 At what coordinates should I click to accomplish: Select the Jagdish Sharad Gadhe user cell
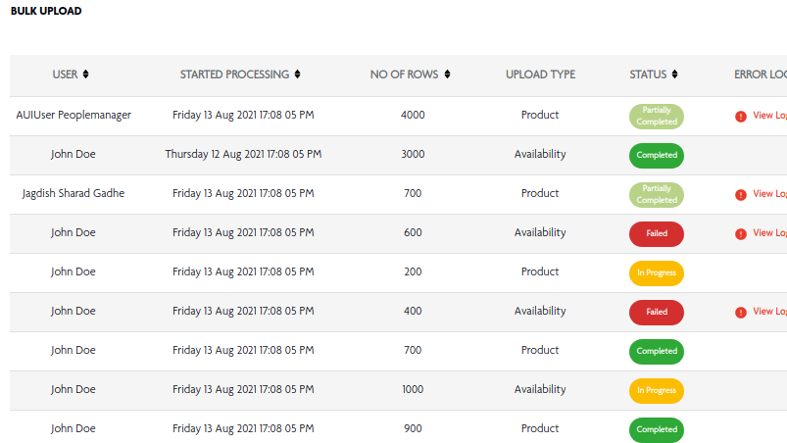pos(74,193)
